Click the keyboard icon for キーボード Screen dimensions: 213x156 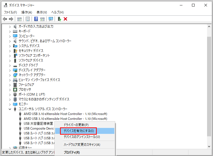(x=15, y=31)
